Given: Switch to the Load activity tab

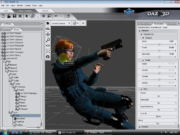Looking at the screenshot, I should pyautogui.click(x=6, y=11).
